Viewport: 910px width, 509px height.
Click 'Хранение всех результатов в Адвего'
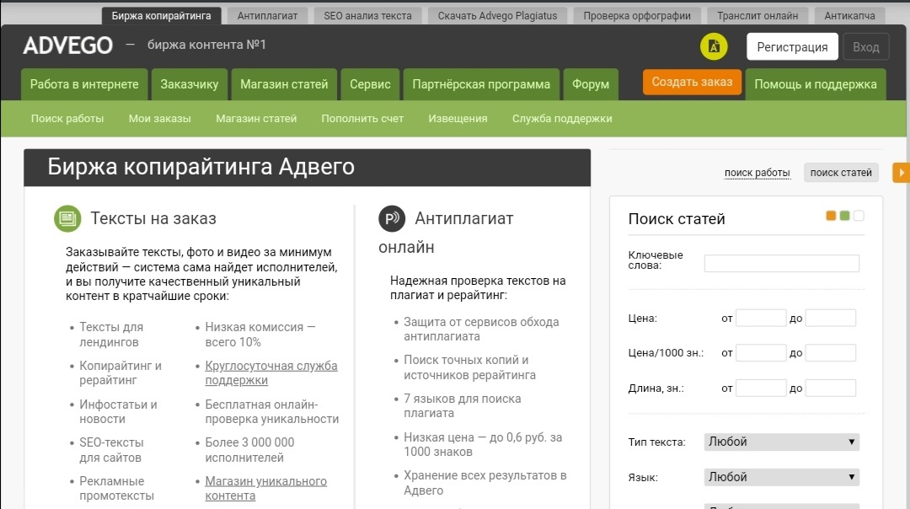point(484,483)
